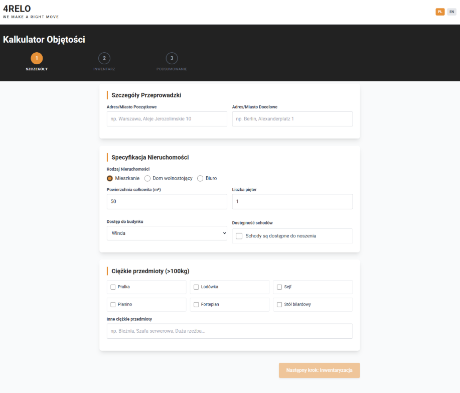Go to step 3 Podsumowanie
The width and height of the screenshot is (460, 393).
[x=172, y=58]
